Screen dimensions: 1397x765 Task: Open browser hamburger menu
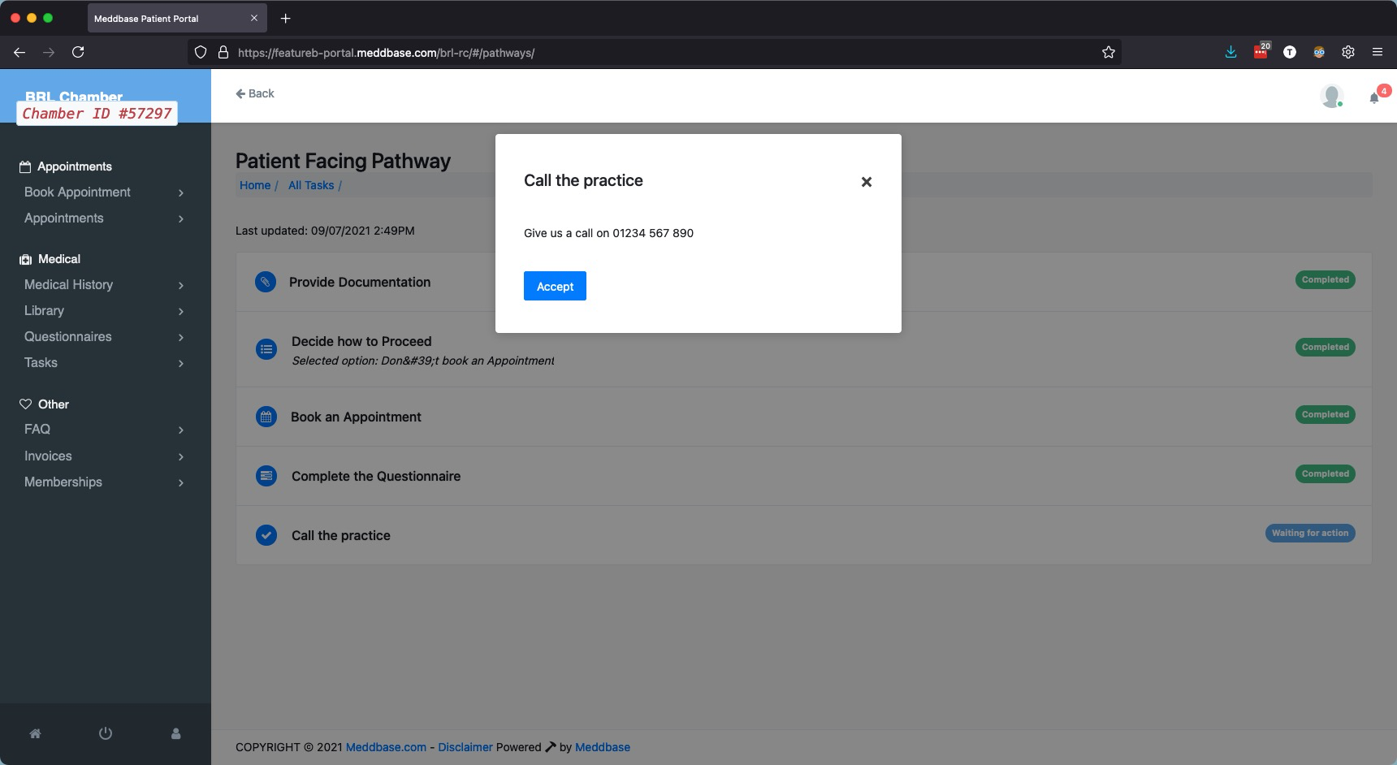(1377, 52)
